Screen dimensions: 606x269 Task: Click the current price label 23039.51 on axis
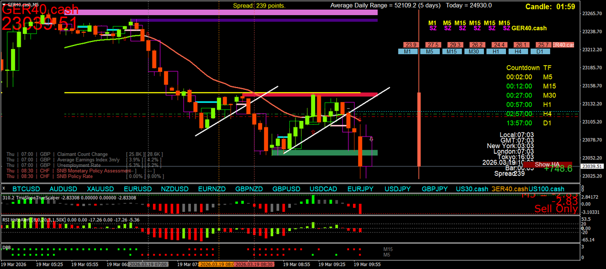(592, 166)
